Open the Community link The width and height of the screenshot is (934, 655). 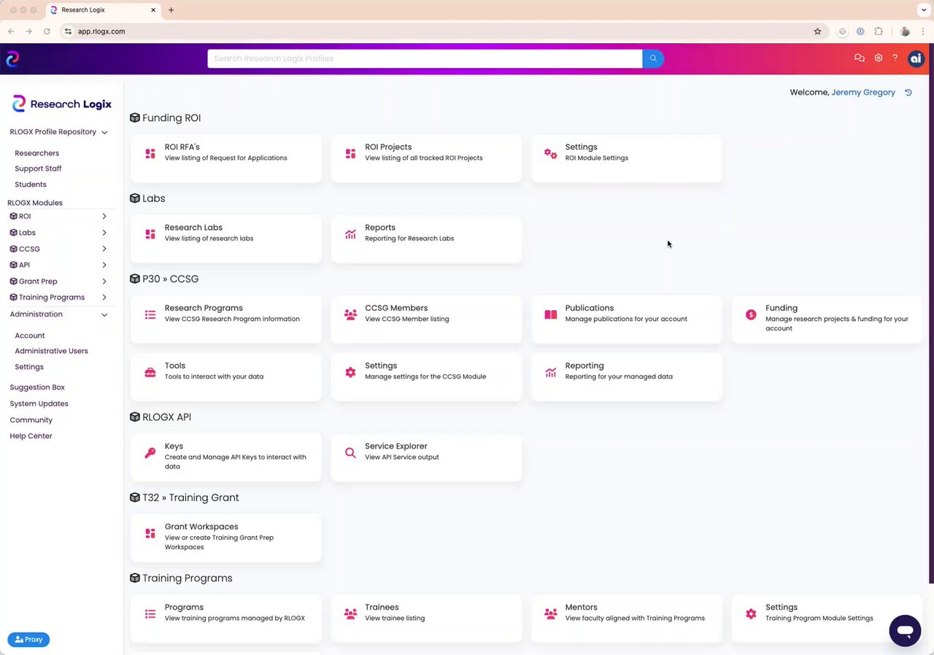[x=31, y=420]
